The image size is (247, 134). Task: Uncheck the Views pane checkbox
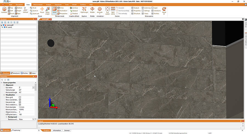pos(143,13)
